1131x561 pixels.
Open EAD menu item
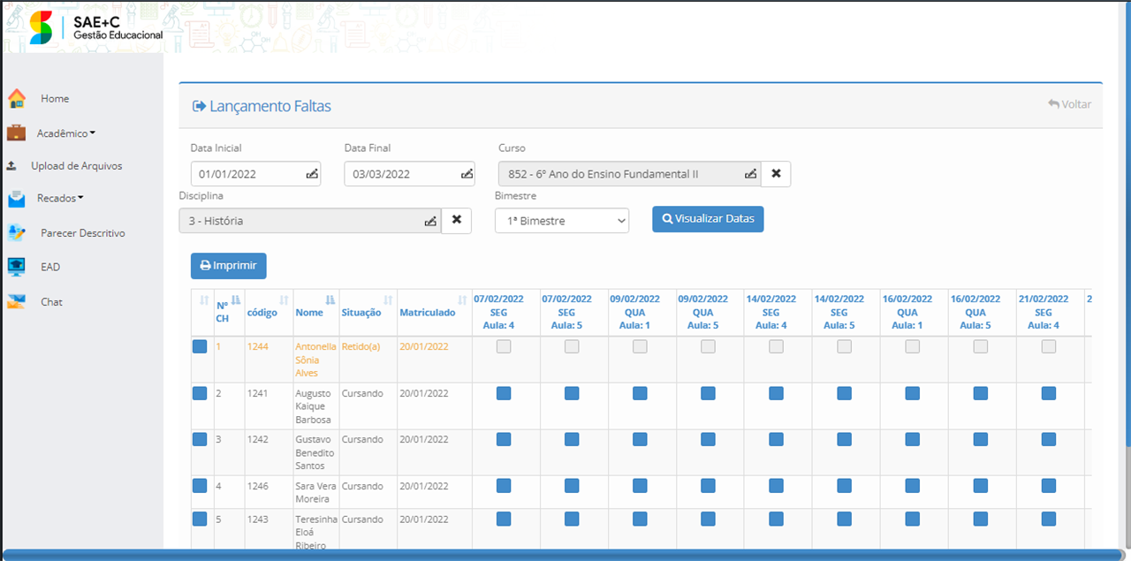pyautogui.click(x=50, y=267)
